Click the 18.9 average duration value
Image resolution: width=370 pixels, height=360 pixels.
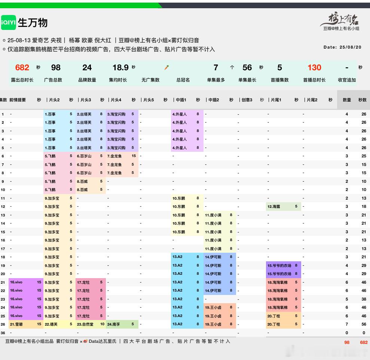coord(120,68)
